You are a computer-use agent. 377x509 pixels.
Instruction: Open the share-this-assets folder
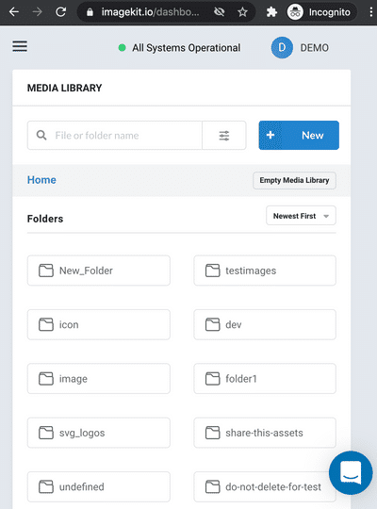click(265, 433)
